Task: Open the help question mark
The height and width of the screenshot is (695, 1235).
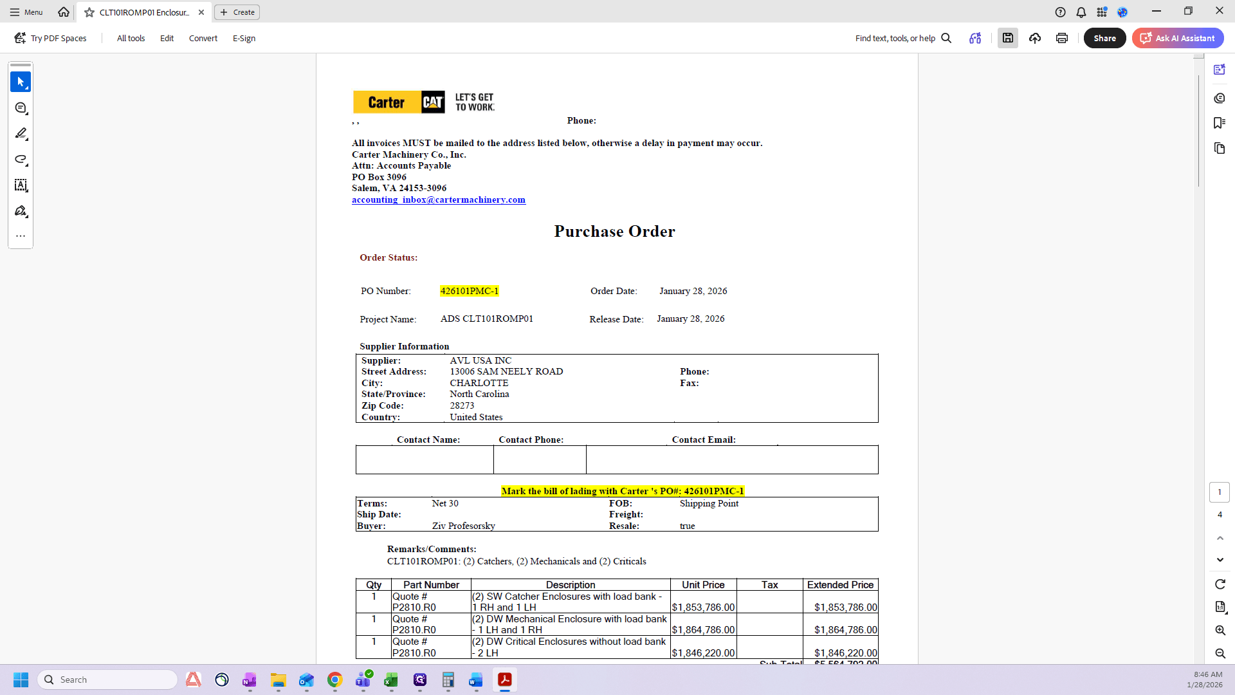Action: [1060, 12]
